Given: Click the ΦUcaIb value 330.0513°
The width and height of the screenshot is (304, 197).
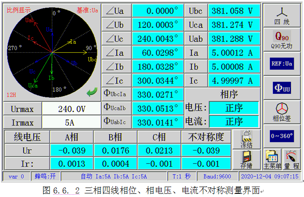Looking at the screenshot, I should 158,109.
